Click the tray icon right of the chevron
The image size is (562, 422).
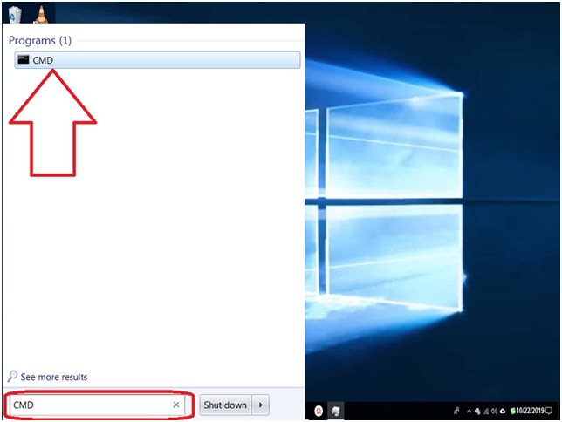coord(477,412)
